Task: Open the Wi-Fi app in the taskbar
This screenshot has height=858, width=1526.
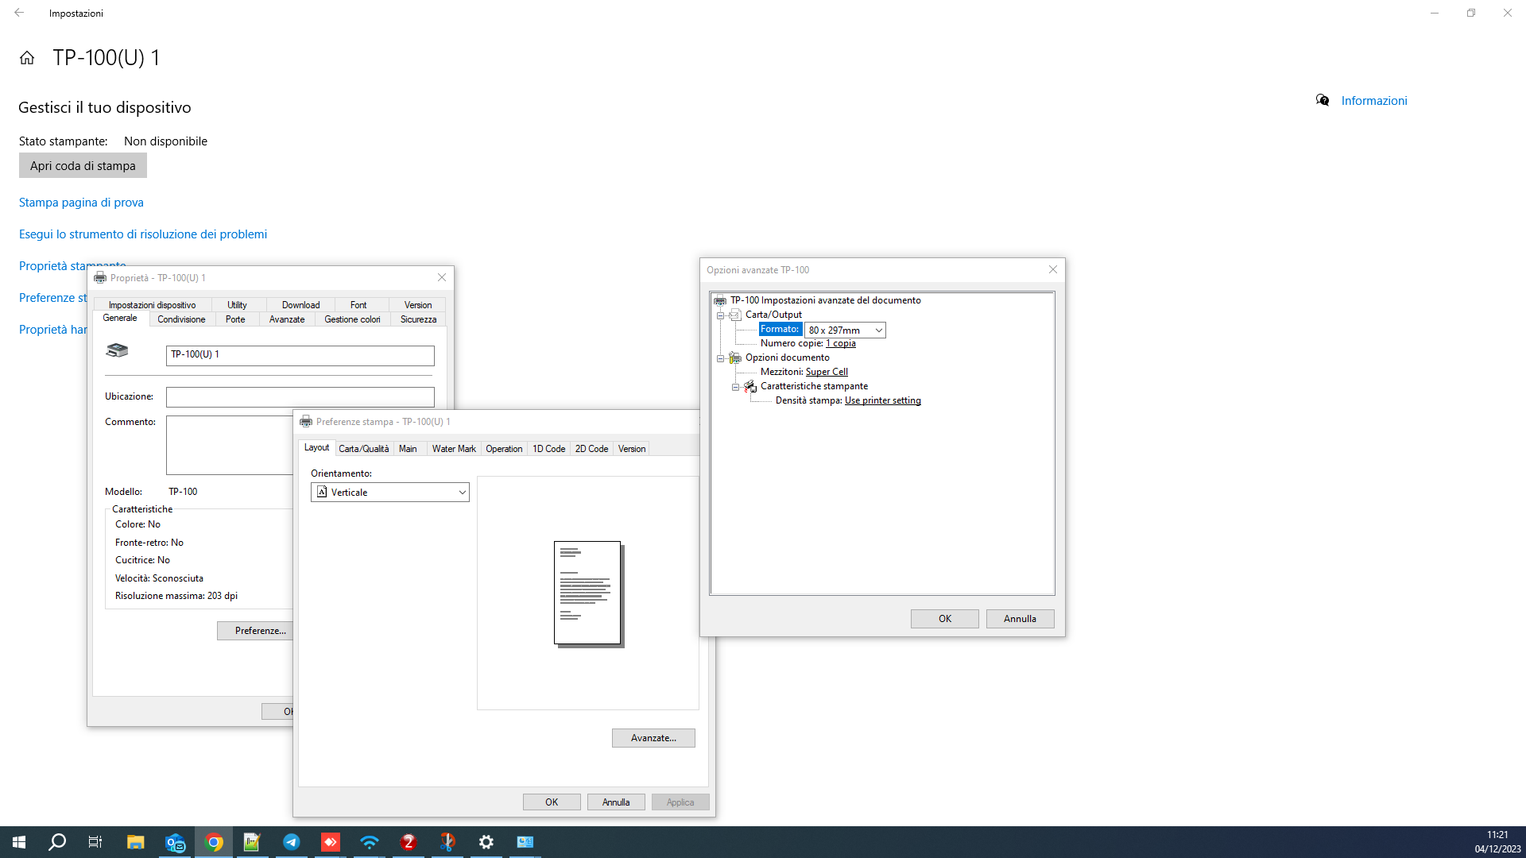Action: [370, 842]
